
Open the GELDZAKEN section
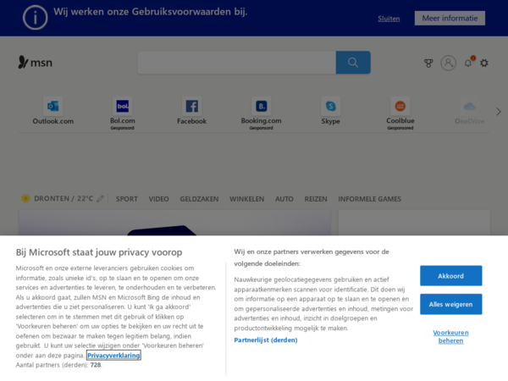click(x=199, y=199)
